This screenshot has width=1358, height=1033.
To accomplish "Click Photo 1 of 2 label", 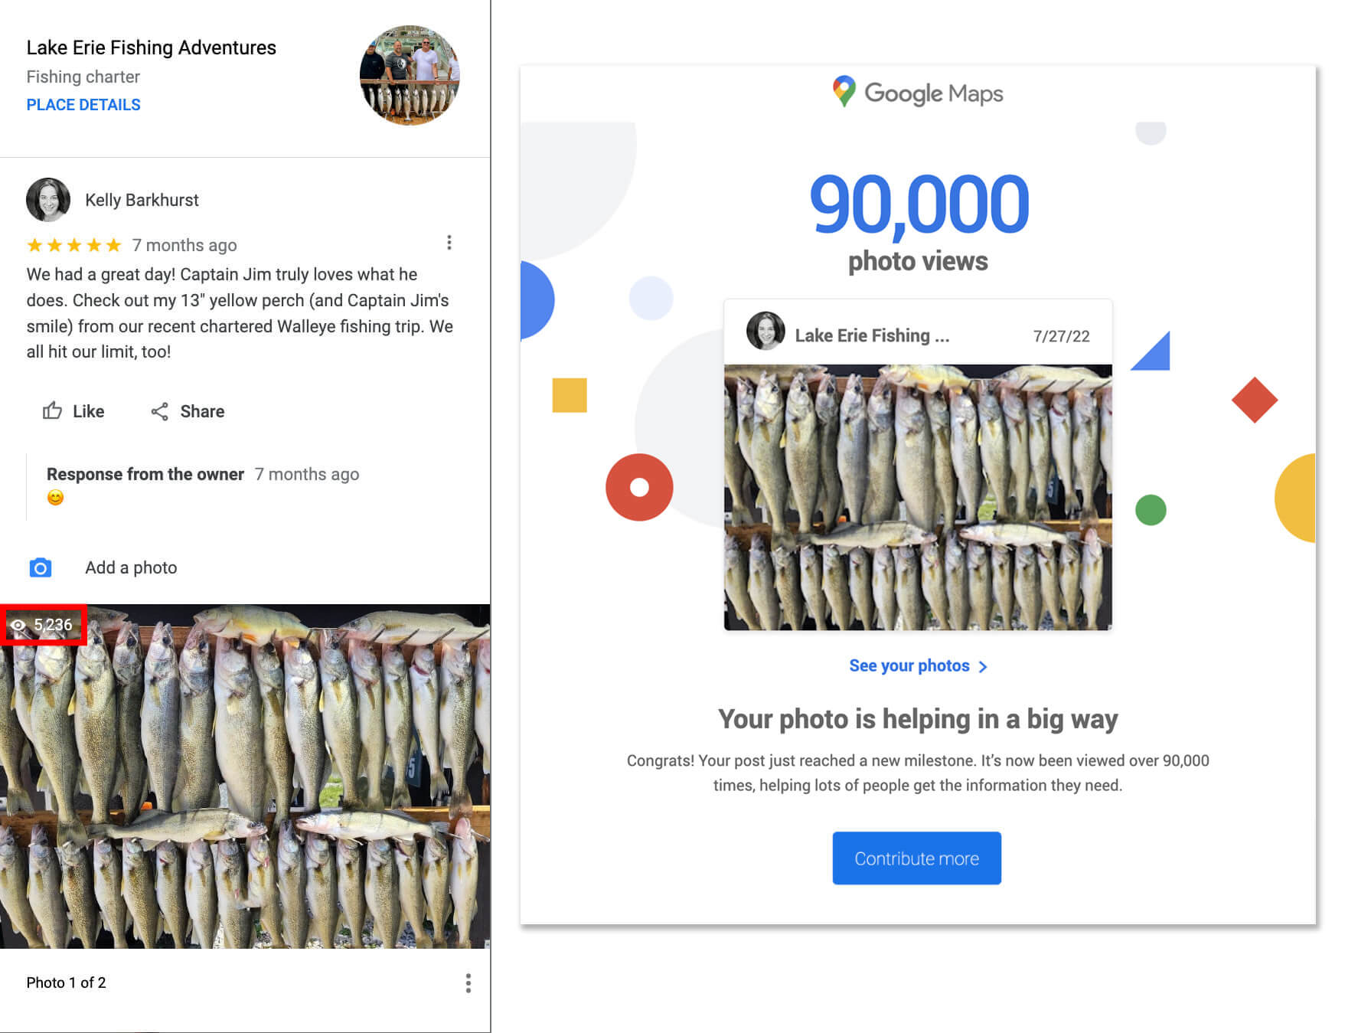I will [67, 982].
